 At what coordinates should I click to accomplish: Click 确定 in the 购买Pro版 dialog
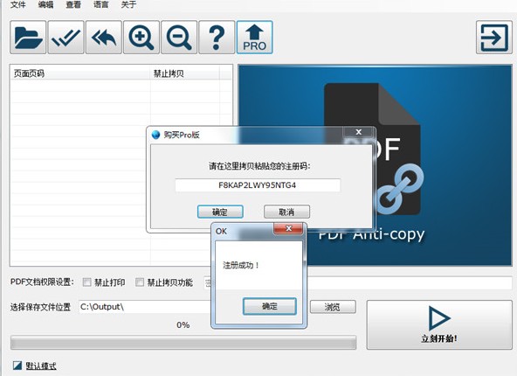coord(220,212)
